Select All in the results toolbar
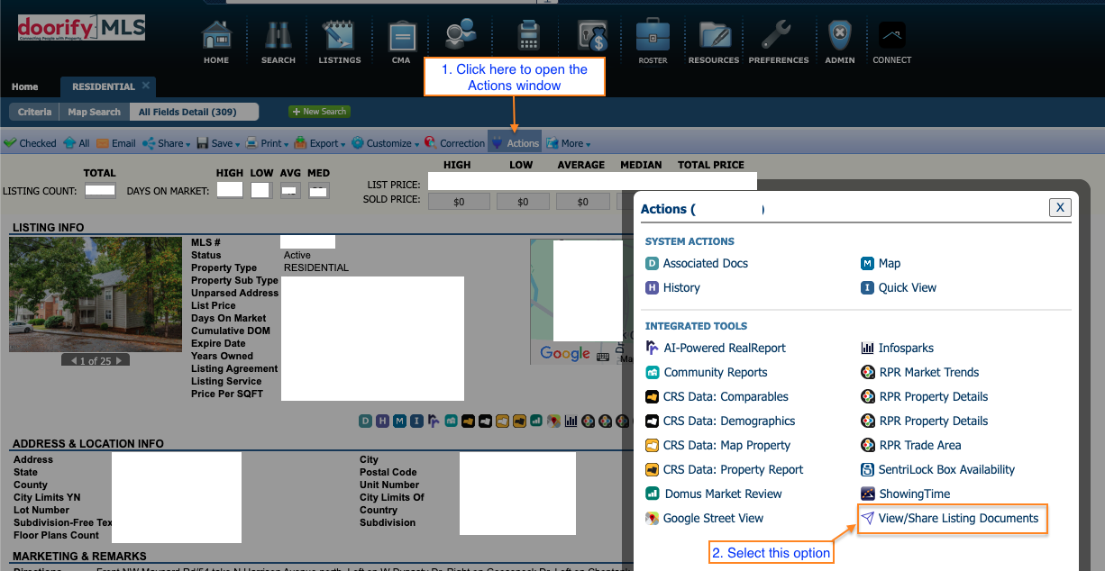Screen dimensions: 1105x571 pyautogui.click(x=77, y=143)
